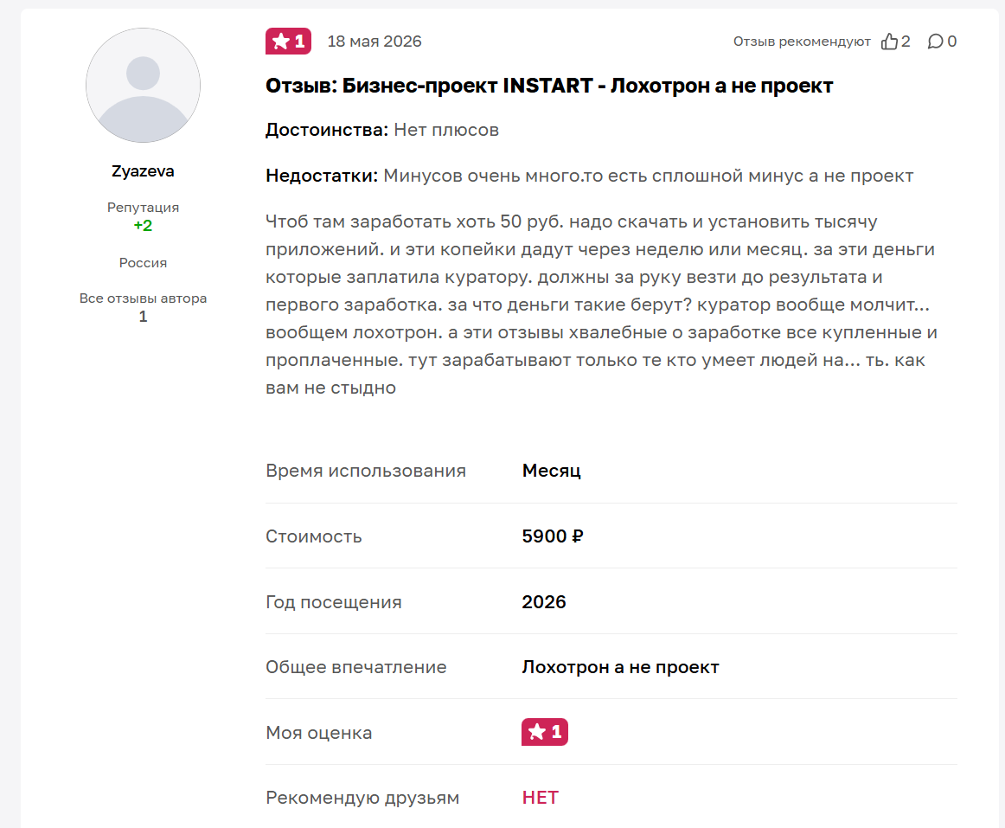This screenshot has width=1005, height=828.
Task: Click the thumbs-up recommend icon
Action: click(889, 41)
